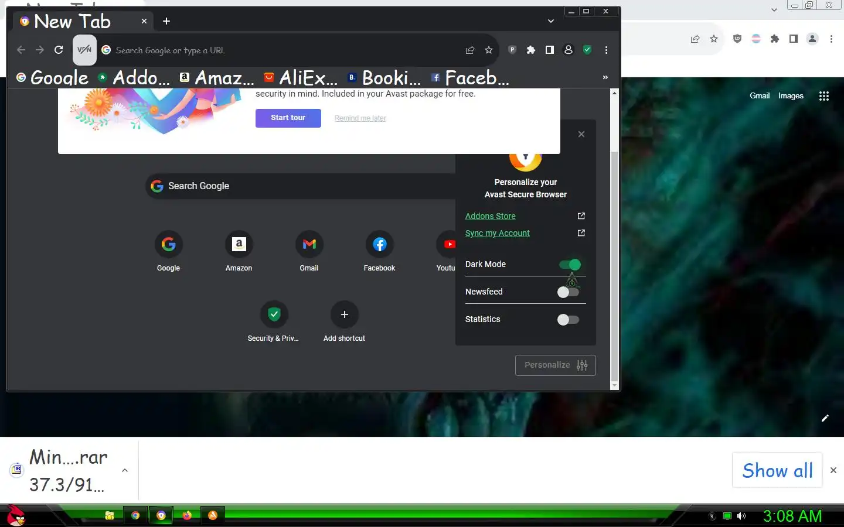
Task: Click the Start tour button
Action: (288, 118)
